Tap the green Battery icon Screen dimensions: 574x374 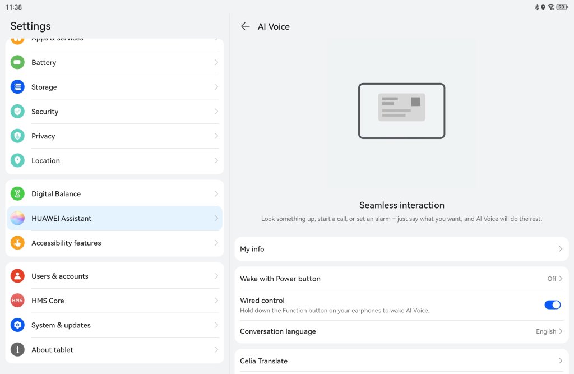point(17,62)
